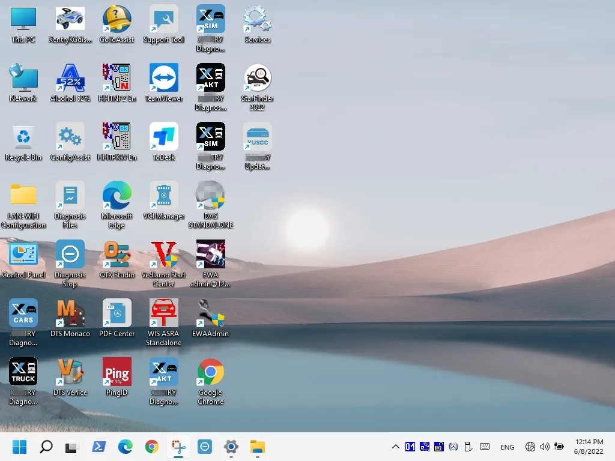This screenshot has width=615, height=461.
Task: Open StarFinder 2022 desktop icon
Action: 257,79
